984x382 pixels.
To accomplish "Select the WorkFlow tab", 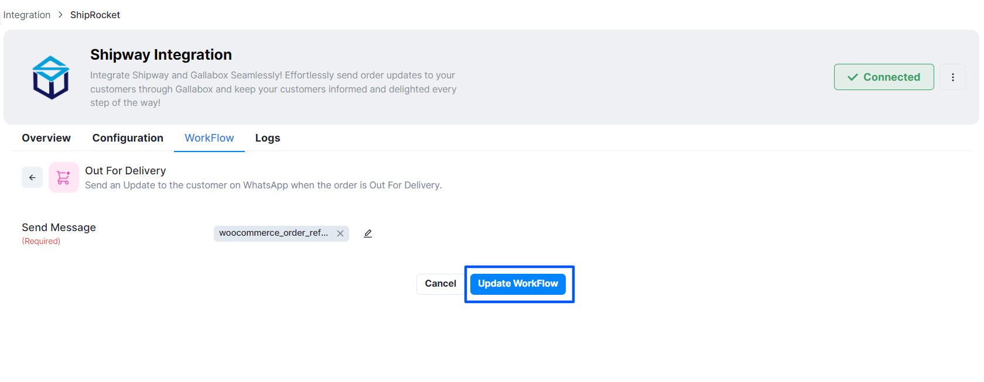I will click(209, 138).
